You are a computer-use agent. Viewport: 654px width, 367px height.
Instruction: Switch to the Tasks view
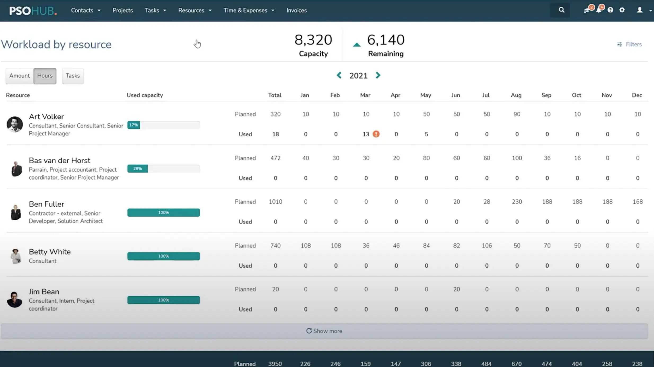(73, 76)
